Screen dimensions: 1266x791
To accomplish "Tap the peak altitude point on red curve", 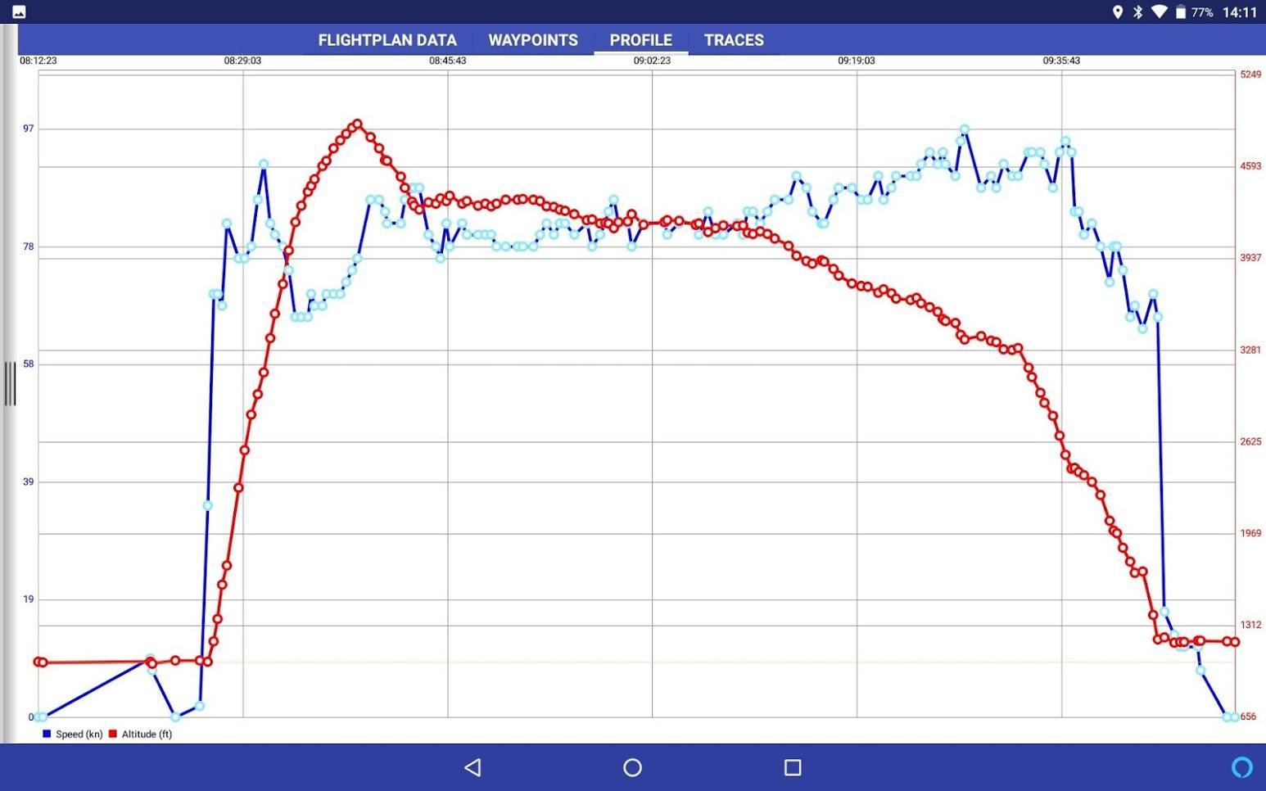I will 357,124.
